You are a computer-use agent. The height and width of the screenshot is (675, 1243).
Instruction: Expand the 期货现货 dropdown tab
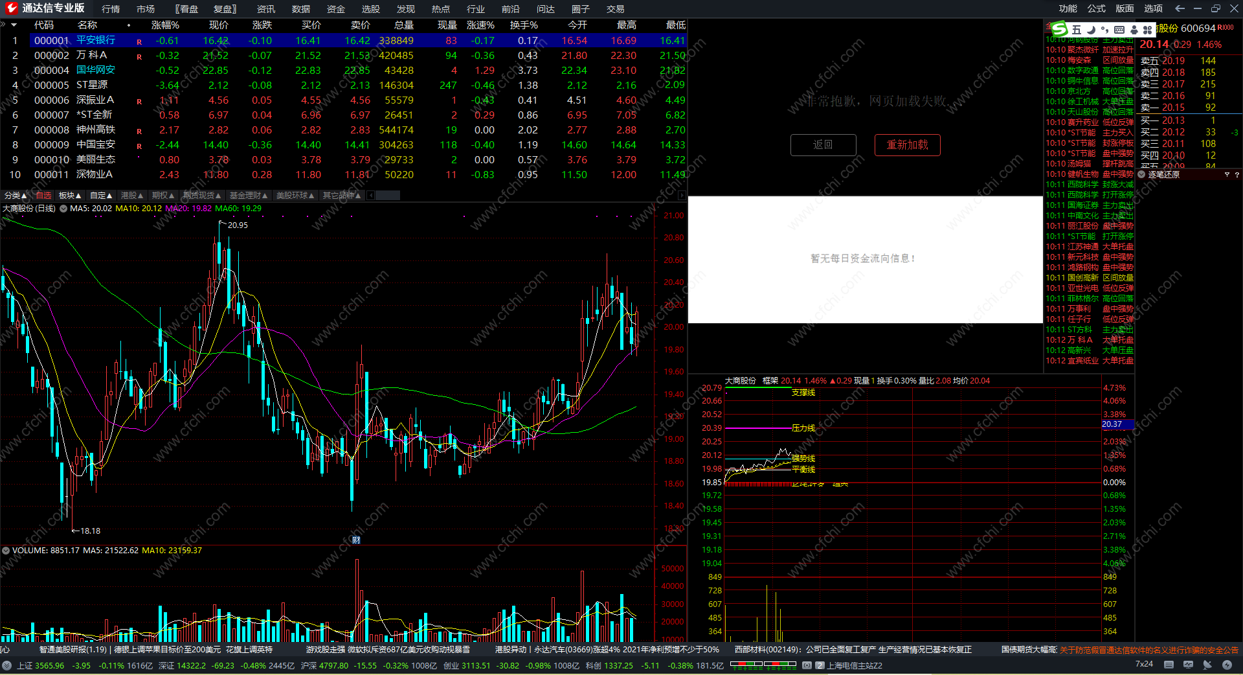[x=202, y=196]
